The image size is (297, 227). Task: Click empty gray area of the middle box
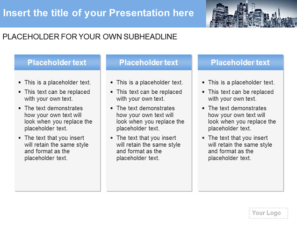coord(149,177)
